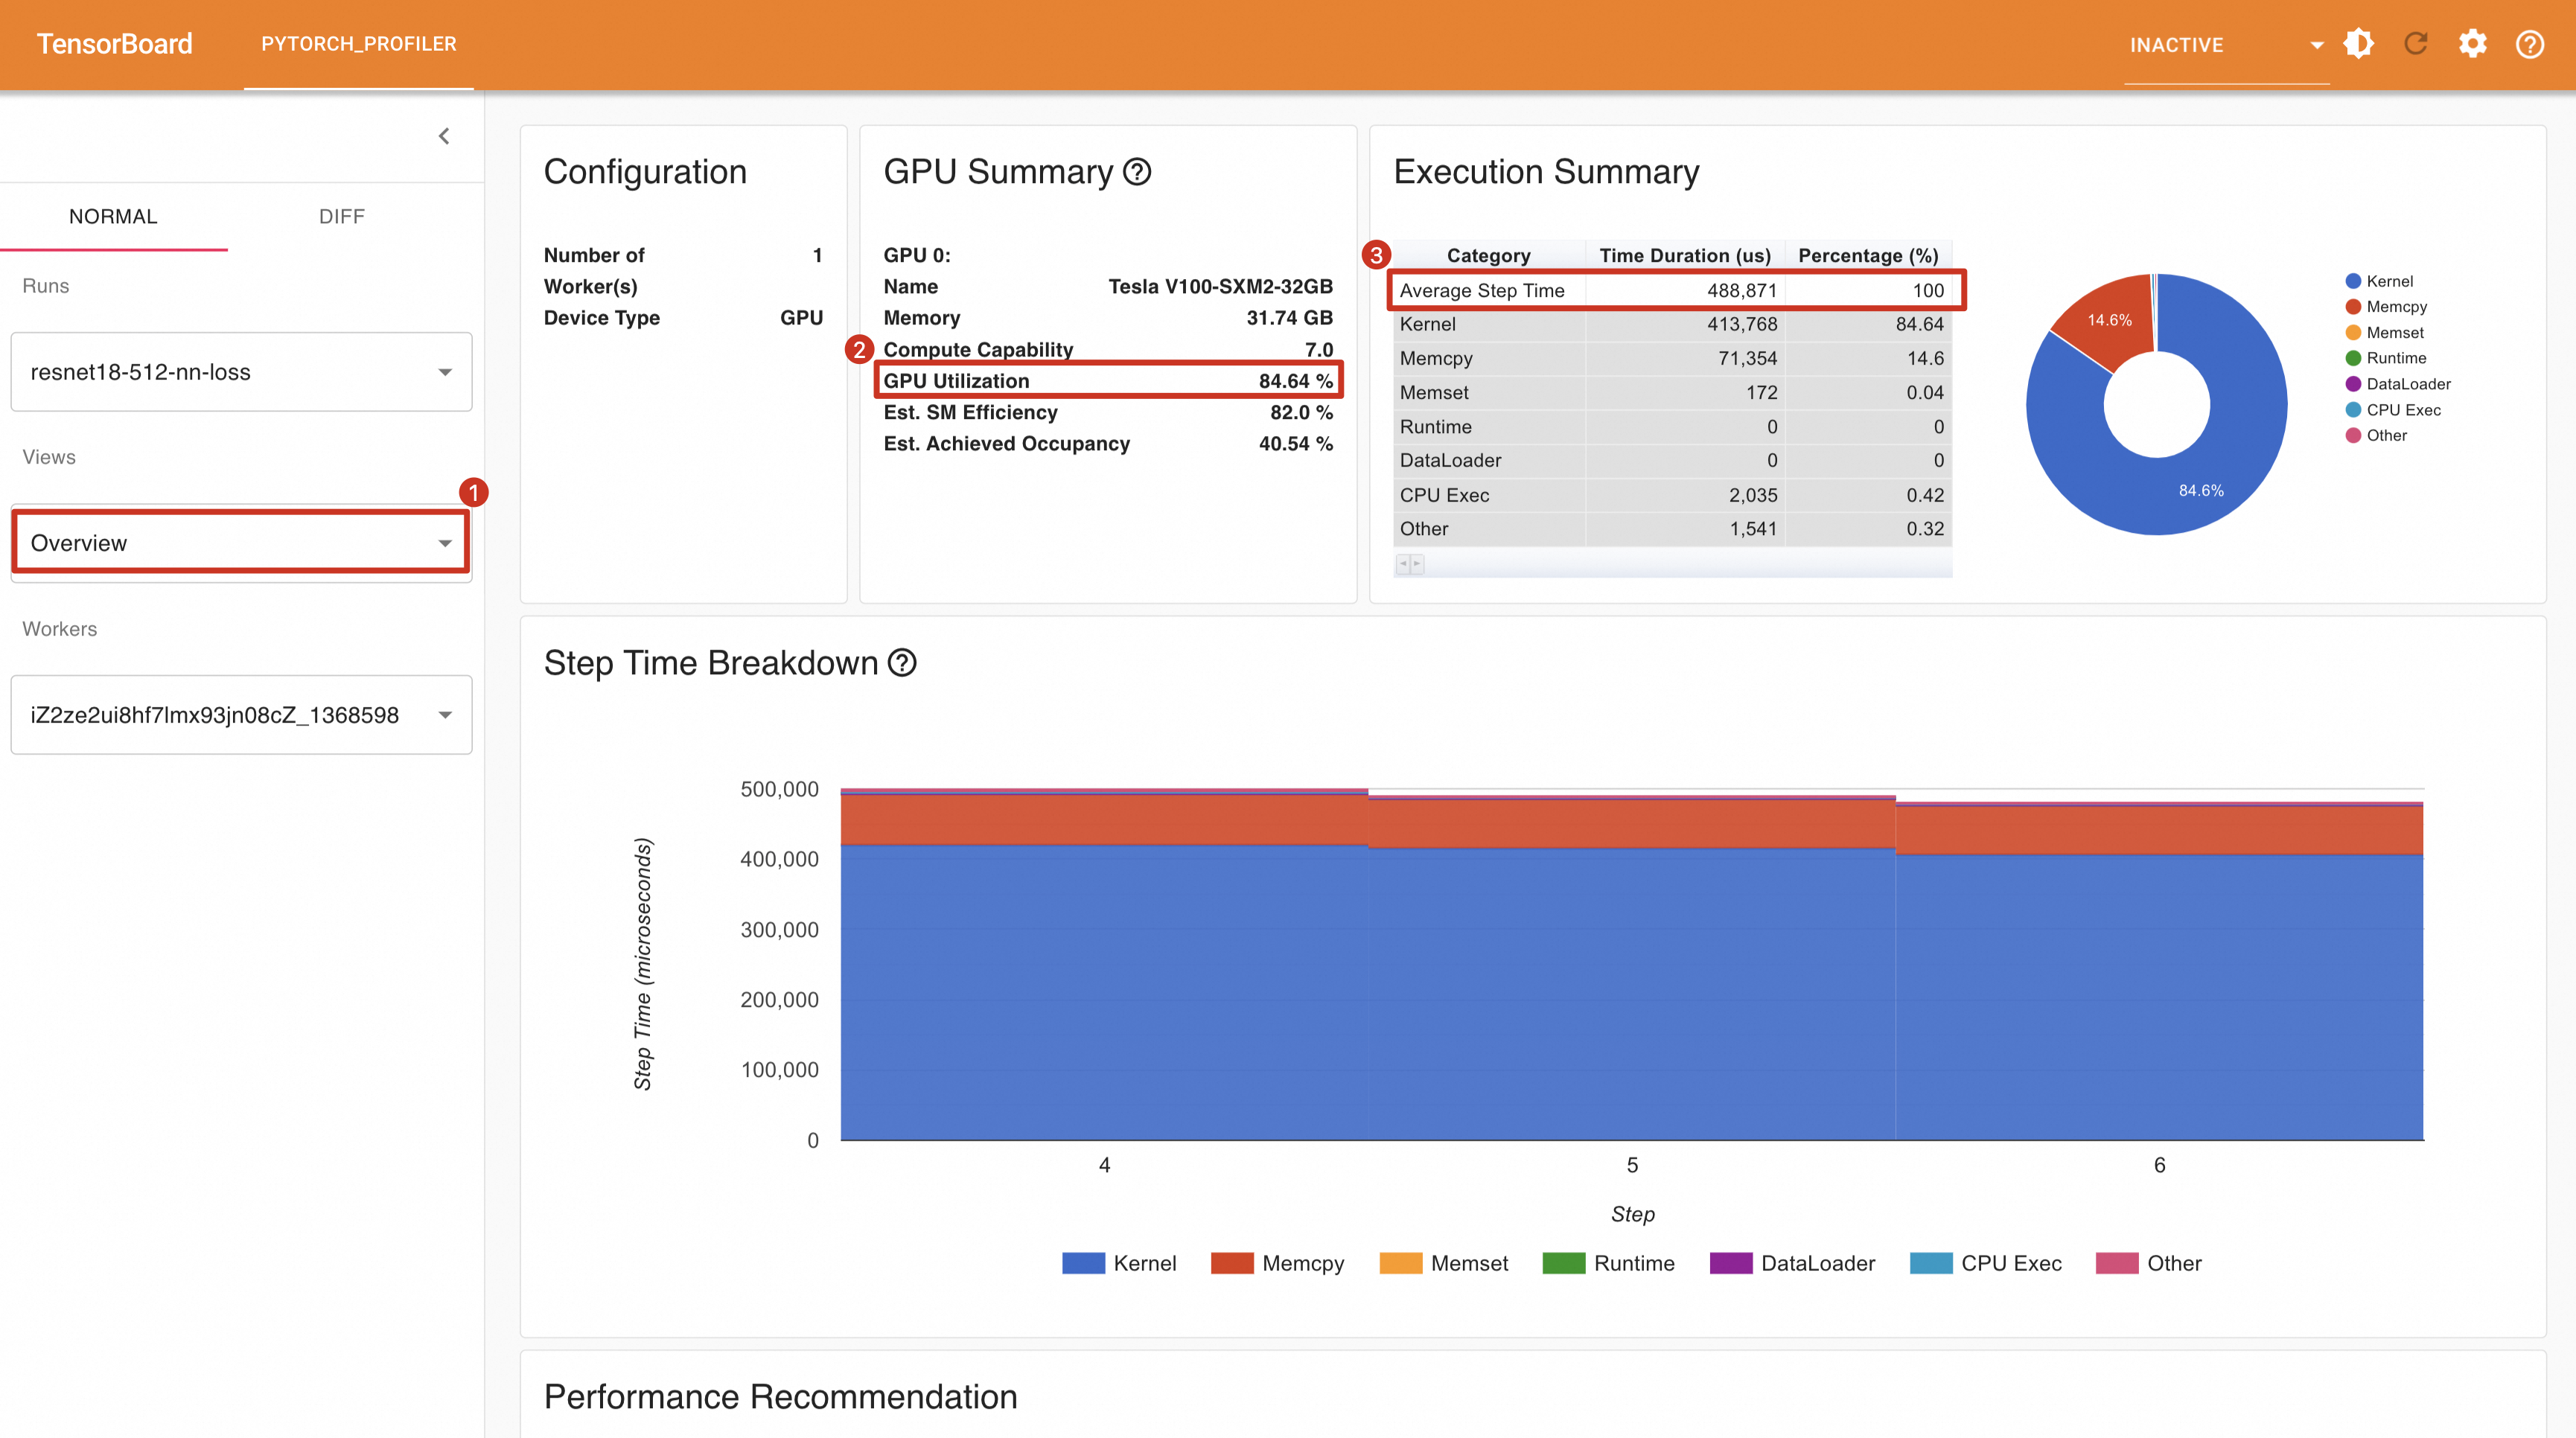Click the table page navigation arrows
This screenshot has height=1438, width=2576.
pyautogui.click(x=1410, y=564)
